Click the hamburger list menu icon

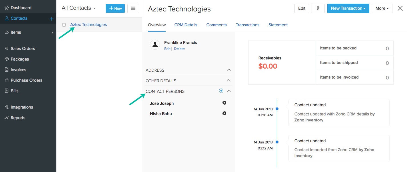click(133, 8)
